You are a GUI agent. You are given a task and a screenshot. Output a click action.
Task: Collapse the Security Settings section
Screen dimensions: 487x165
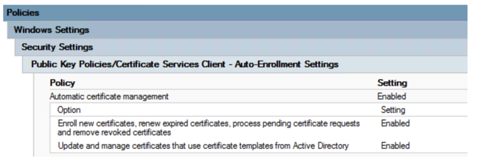click(x=57, y=47)
